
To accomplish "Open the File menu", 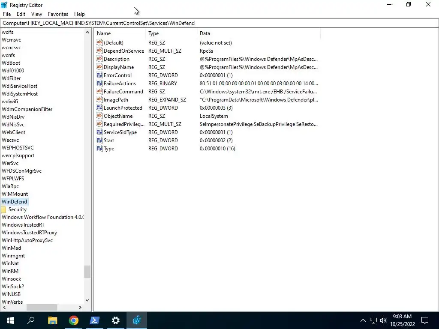I will [x=7, y=14].
